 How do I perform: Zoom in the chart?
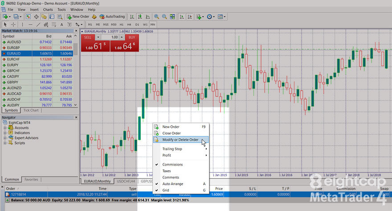tap(156, 17)
